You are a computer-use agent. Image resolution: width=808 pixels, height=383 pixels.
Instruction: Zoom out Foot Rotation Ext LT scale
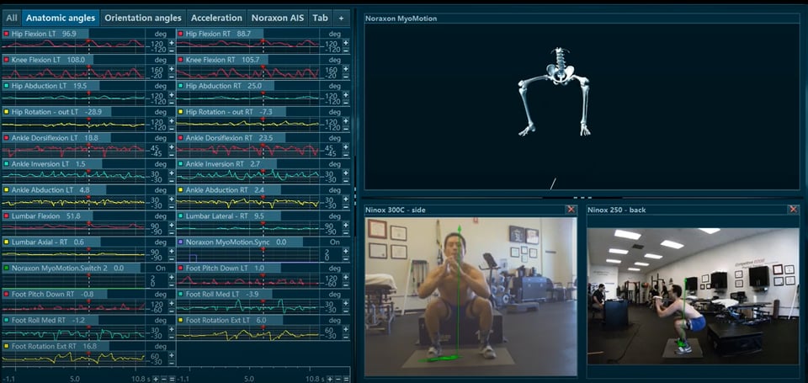[346, 336]
